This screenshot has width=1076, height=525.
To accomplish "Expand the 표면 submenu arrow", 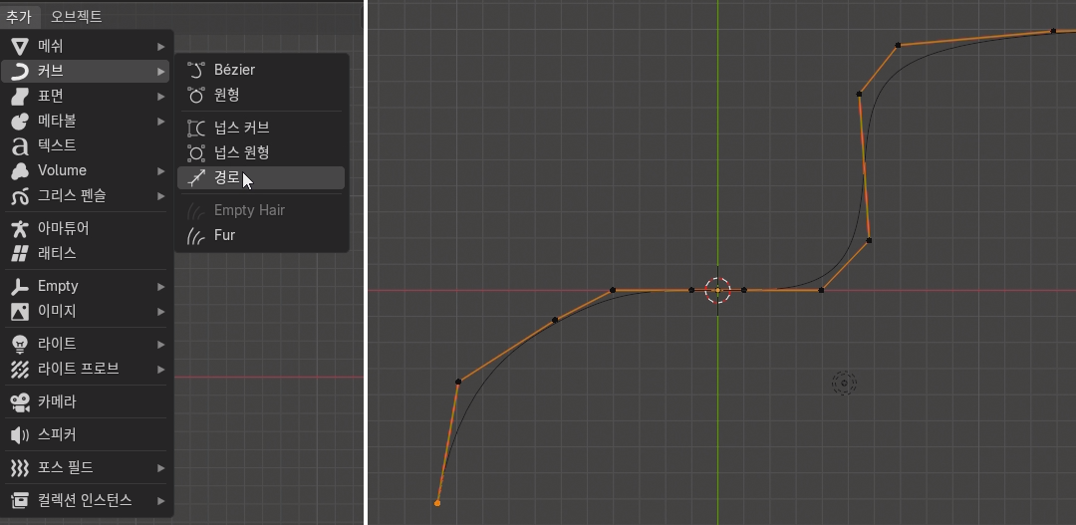I will [x=160, y=96].
